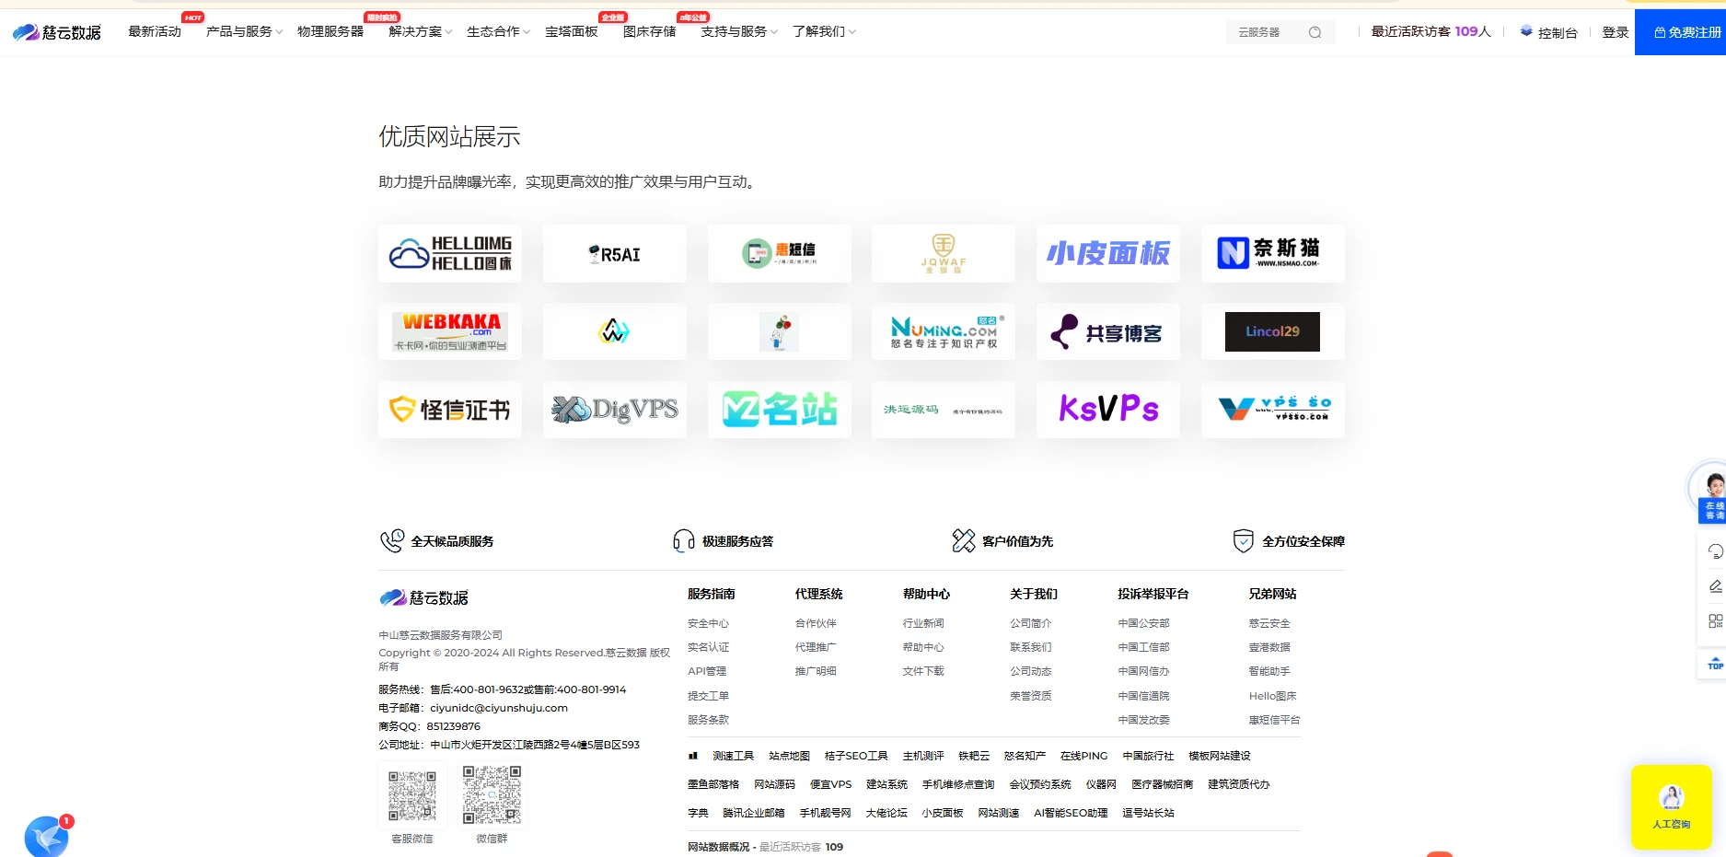Viewport: 1726px width, 857px height.
Task: Expand the 了解我们 dropdown menu
Action: click(824, 32)
